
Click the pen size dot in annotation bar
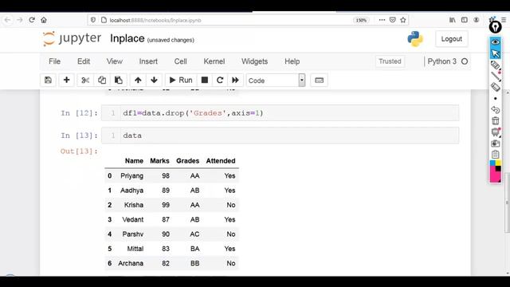click(x=496, y=98)
